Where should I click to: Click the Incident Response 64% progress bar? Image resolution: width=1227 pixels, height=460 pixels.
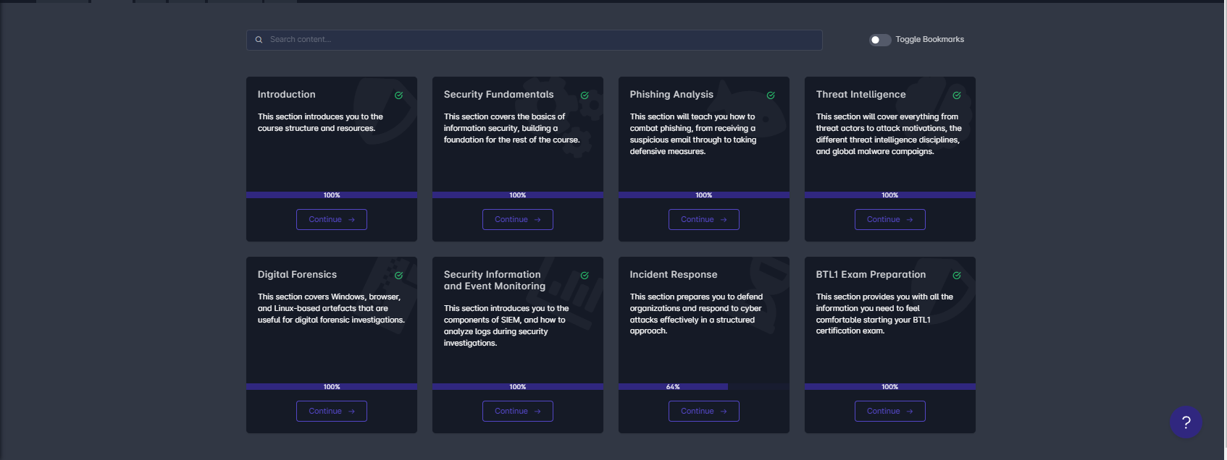[704, 387]
